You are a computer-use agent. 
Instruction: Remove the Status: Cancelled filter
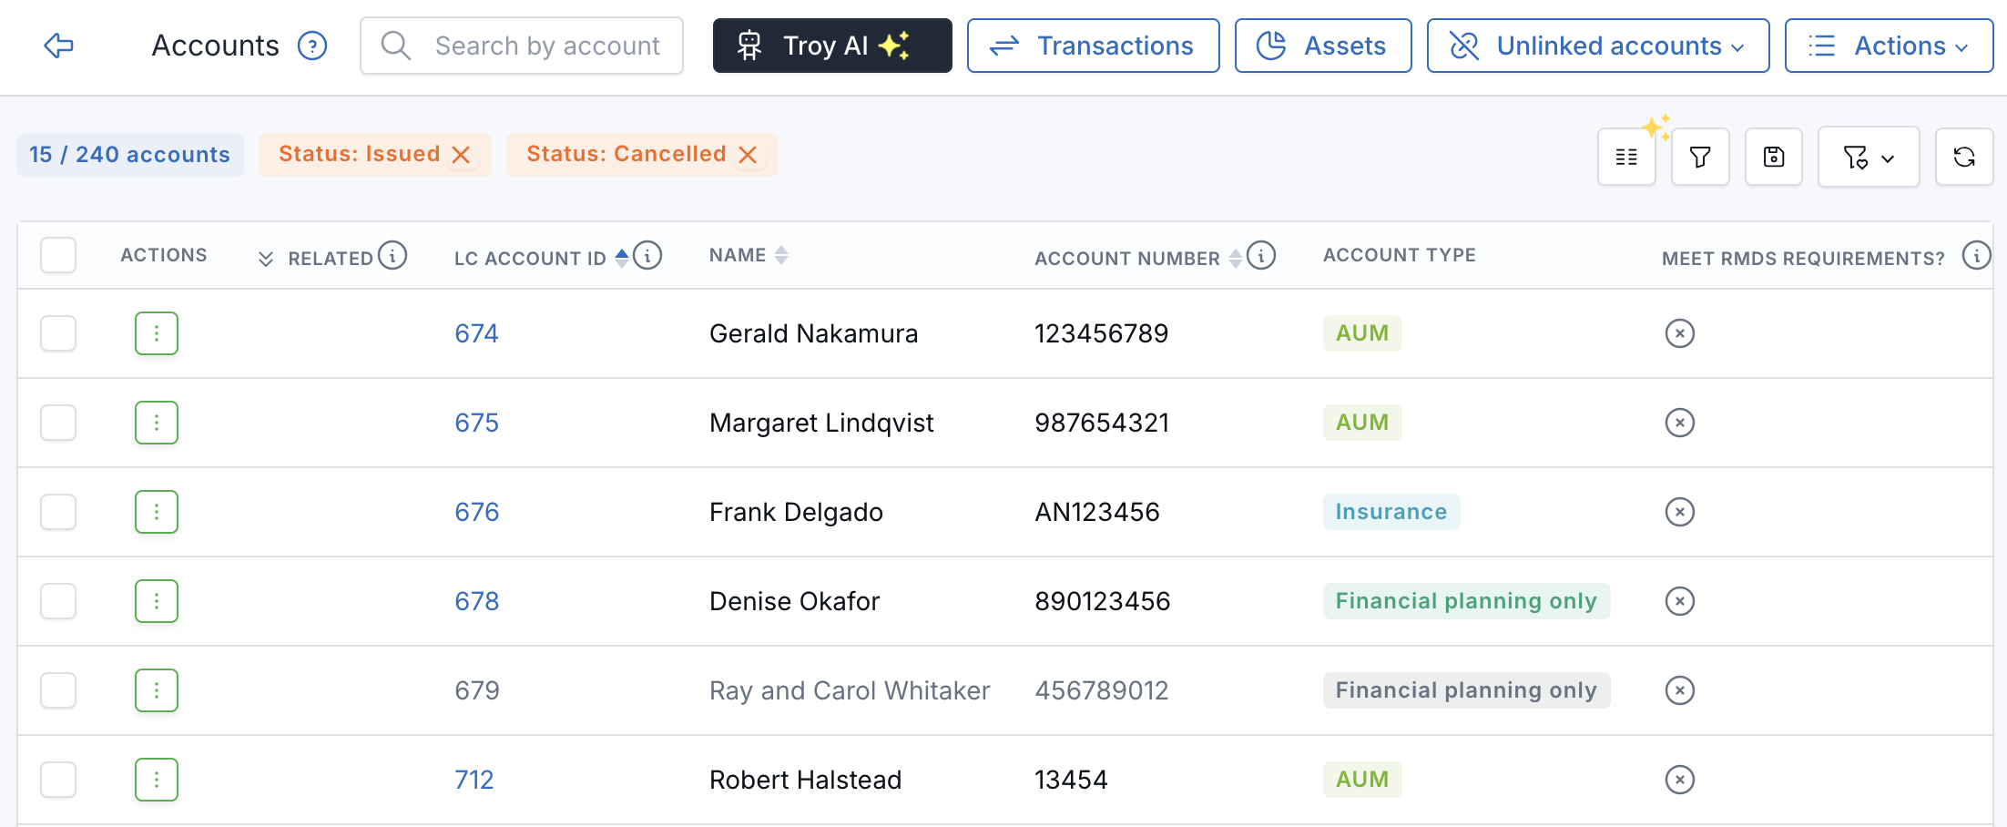(748, 155)
